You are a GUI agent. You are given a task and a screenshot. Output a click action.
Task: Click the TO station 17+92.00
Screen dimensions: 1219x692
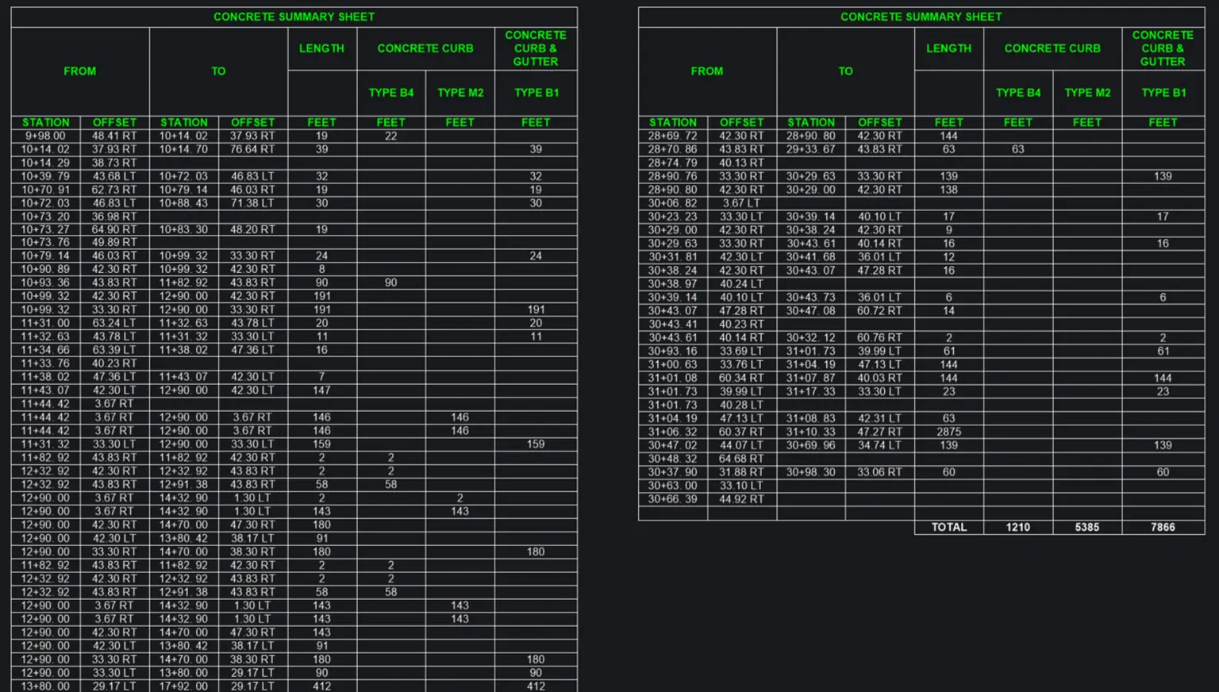(183, 686)
